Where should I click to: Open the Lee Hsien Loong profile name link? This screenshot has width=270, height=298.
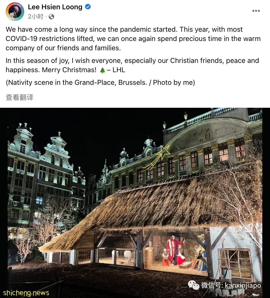tap(55, 7)
